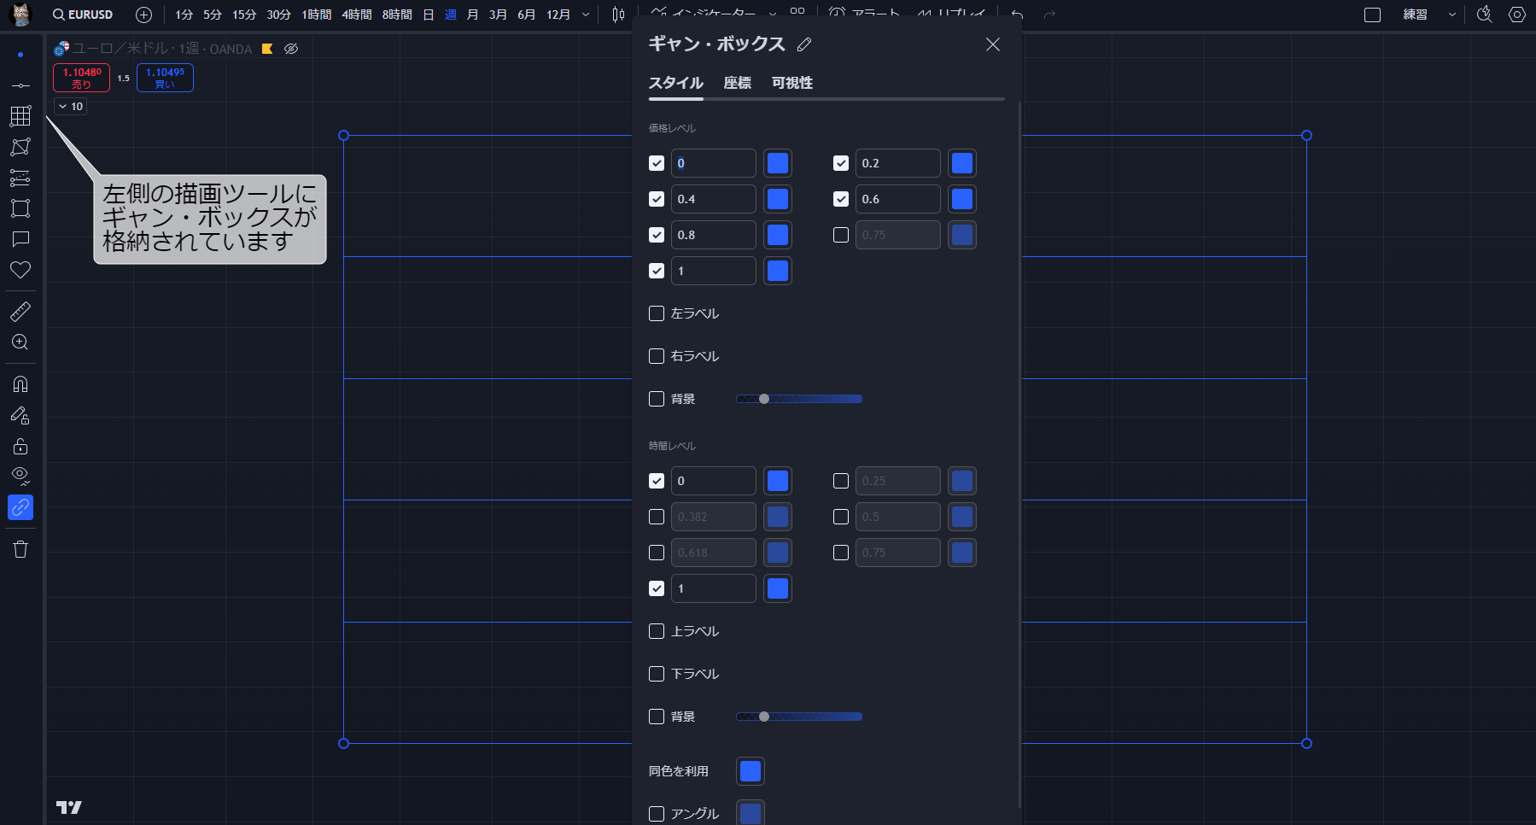Enable time level 0.382 checkbox
This screenshot has height=825, width=1536.
657,517
